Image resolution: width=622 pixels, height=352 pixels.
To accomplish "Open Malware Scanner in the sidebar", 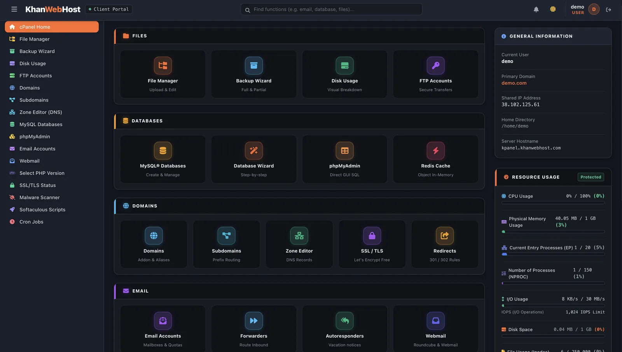I will [52, 197].
